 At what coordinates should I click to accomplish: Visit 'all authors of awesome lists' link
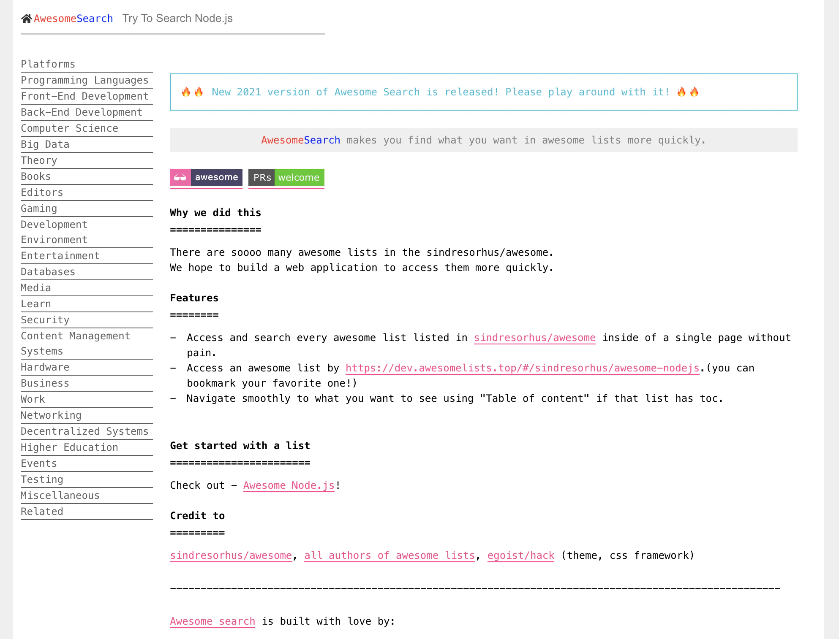point(390,555)
